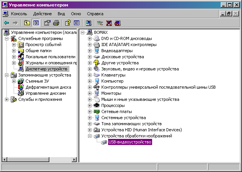Open the Консоль menu
242x172 pixels.
coord(19,14)
